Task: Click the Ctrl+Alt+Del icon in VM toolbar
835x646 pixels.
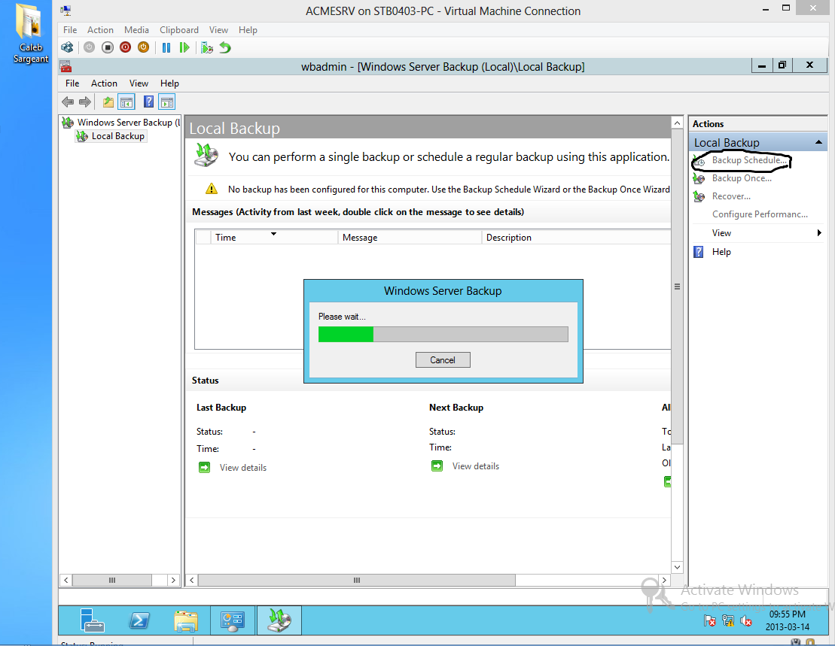Action: tap(67, 47)
